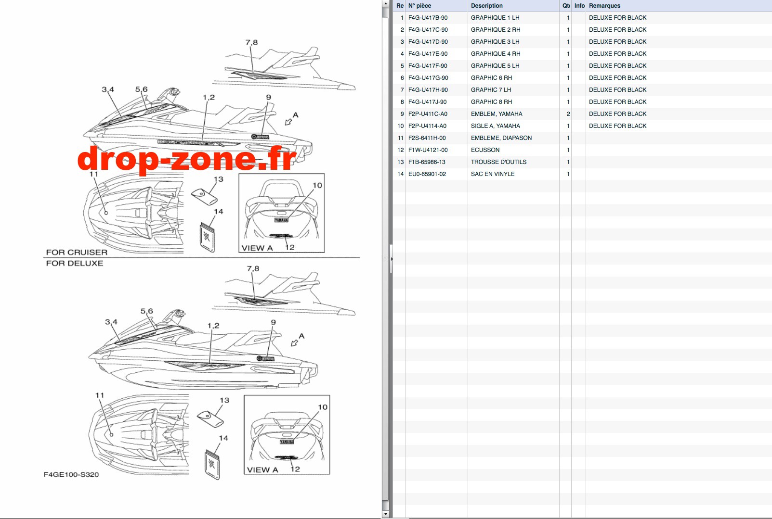Select part number F4G-U417H-90
The image size is (772, 519).
428,90
